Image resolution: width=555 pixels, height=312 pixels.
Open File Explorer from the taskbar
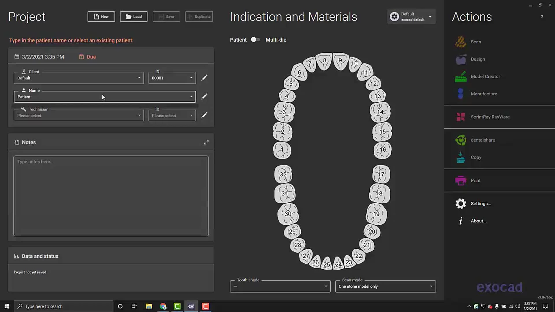pyautogui.click(x=149, y=306)
